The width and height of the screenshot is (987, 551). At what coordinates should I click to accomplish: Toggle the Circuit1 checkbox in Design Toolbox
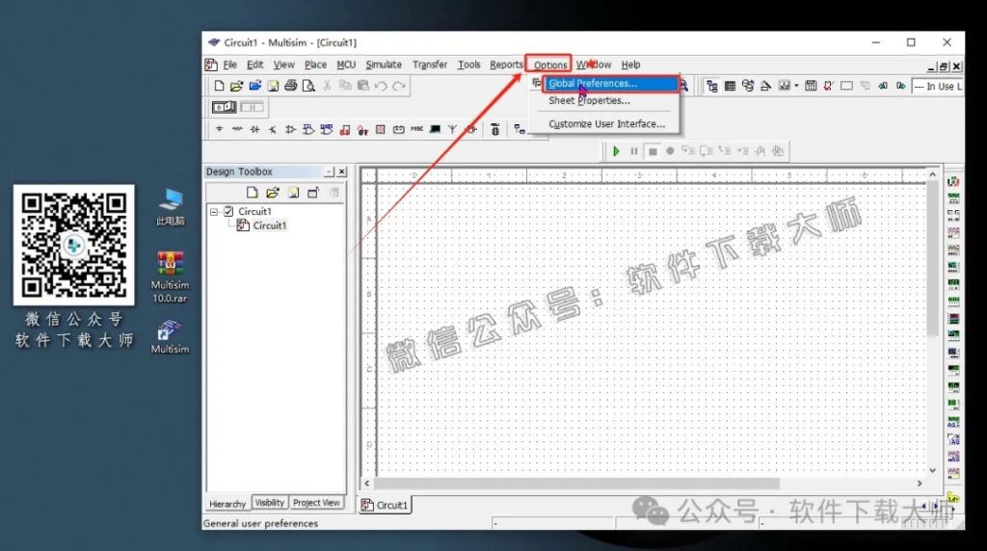(x=228, y=211)
